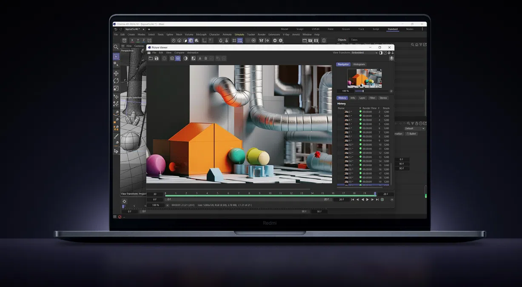Click the Open folder icon in Picture Viewer
Viewport: 522px width, 287px height.
click(151, 58)
